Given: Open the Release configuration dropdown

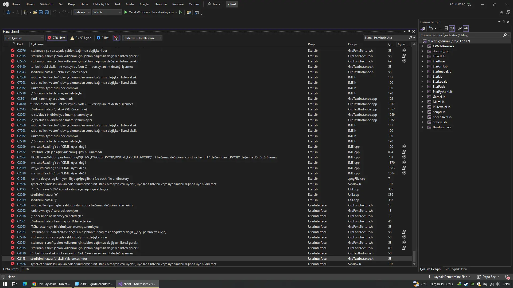Looking at the screenshot, I should pyautogui.click(x=82, y=12).
